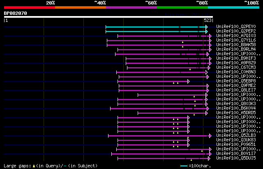The width and height of the screenshot is (263, 169).
Task: Click the arrowhead ending the Q7Y1L6 alignment
Action: click(x=210, y=40)
